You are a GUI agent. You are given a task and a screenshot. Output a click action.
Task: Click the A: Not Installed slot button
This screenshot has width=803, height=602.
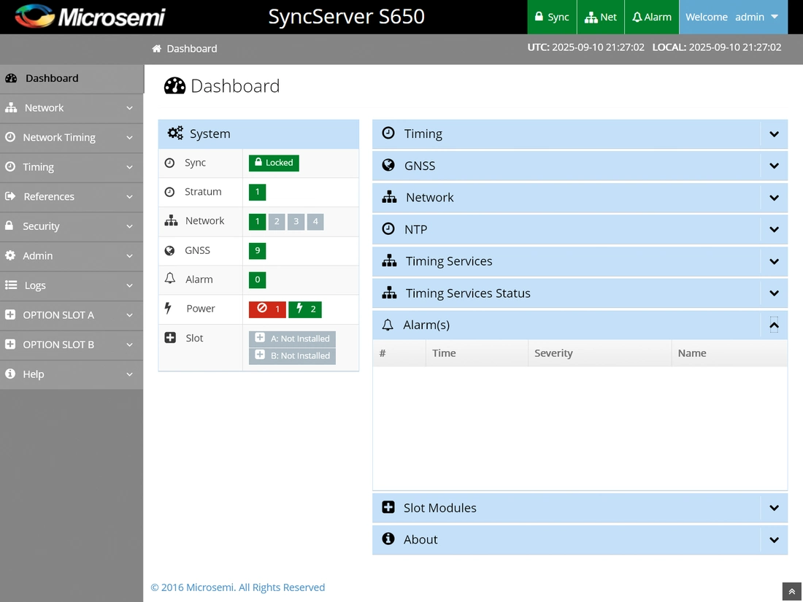(x=293, y=339)
